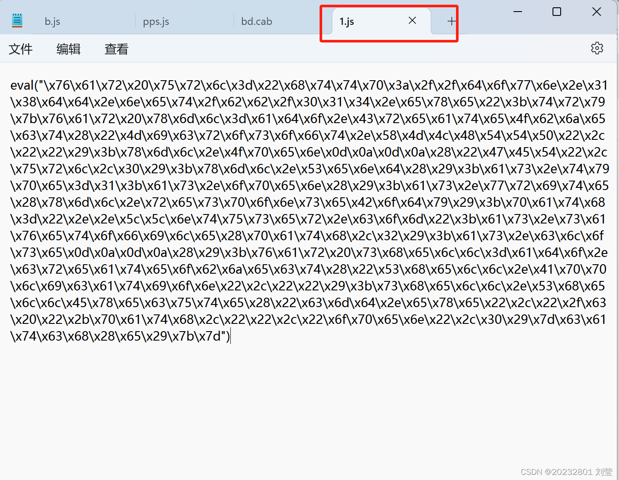This screenshot has height=480, width=619.
Task: Open the 编辑 menu
Action: coord(69,49)
